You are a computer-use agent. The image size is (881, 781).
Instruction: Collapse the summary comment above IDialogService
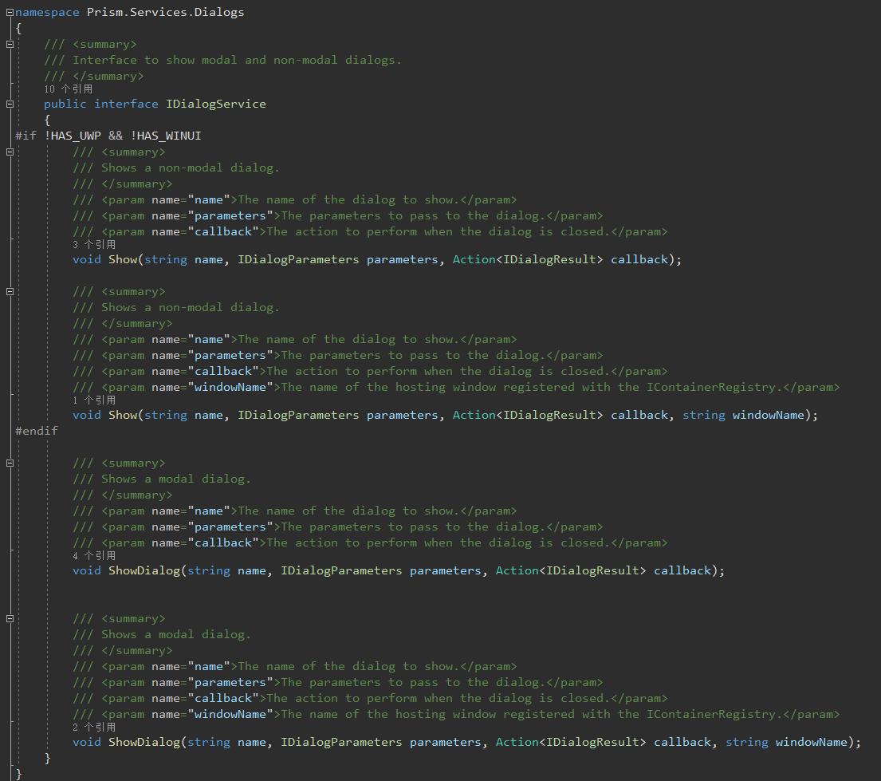10,45
